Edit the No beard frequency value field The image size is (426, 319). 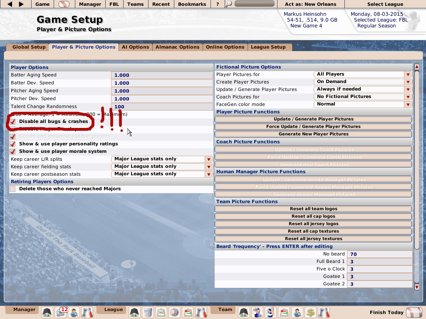click(x=379, y=254)
